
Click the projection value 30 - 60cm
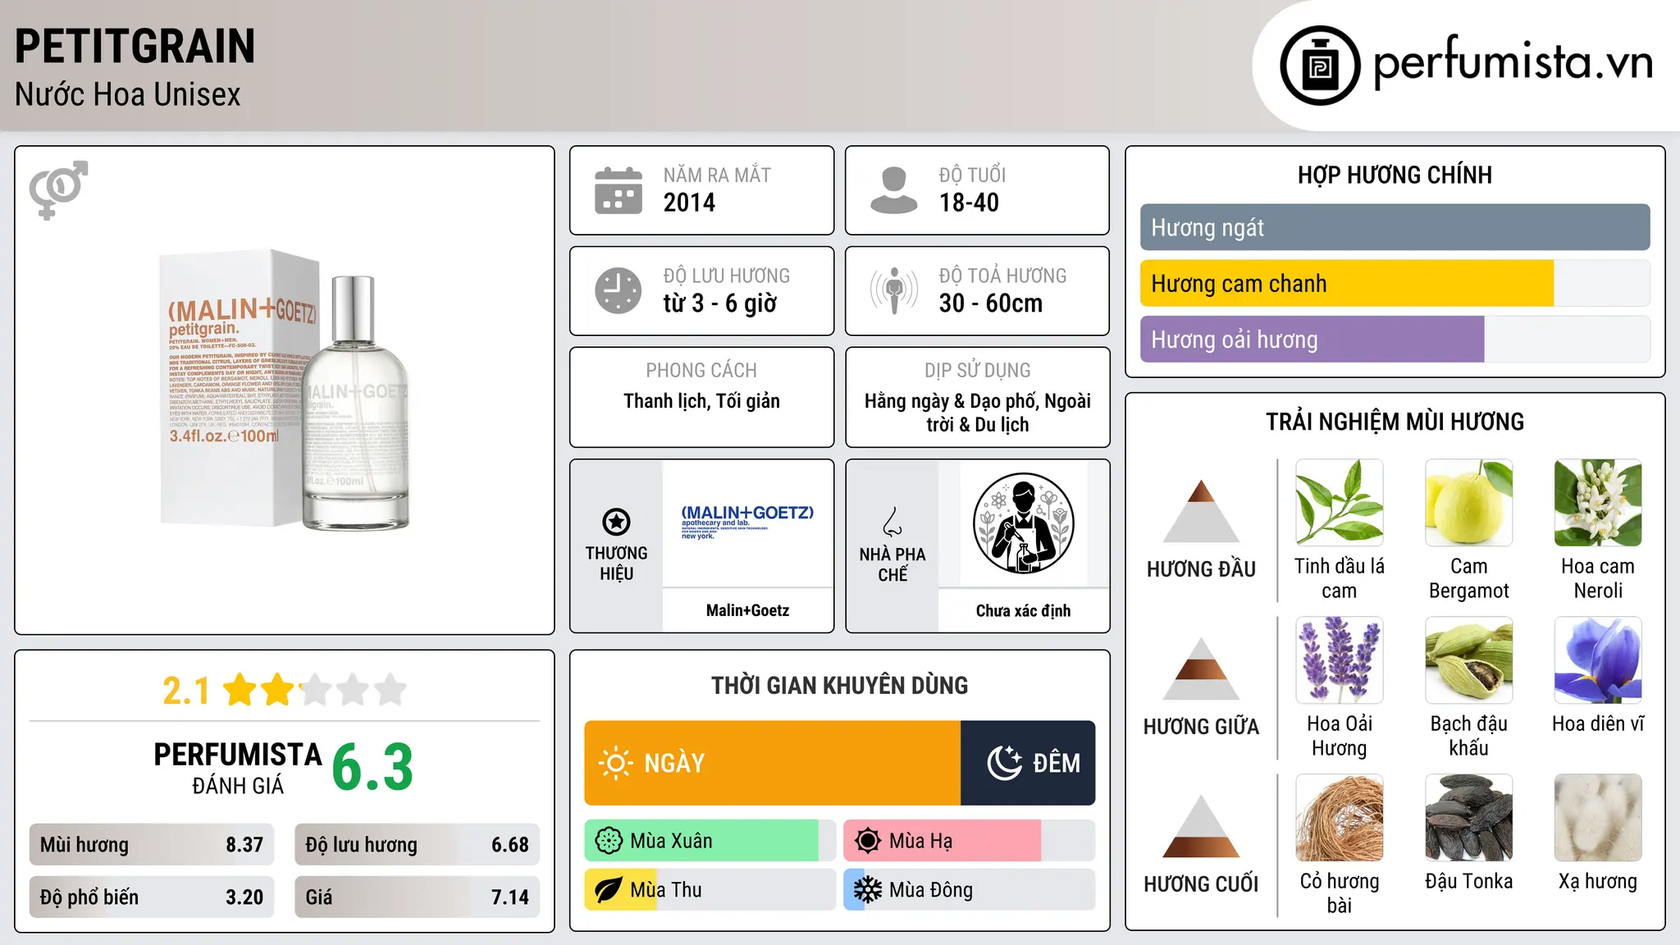pyautogui.click(x=991, y=304)
